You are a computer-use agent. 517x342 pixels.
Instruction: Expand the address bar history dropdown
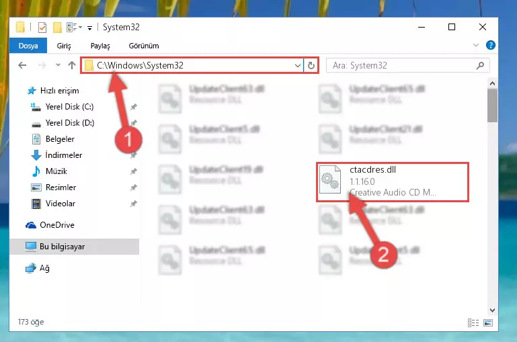click(297, 66)
